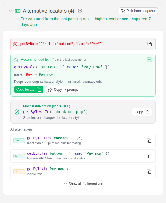
Task: Click the 100 score badge
Action: point(19,141)
